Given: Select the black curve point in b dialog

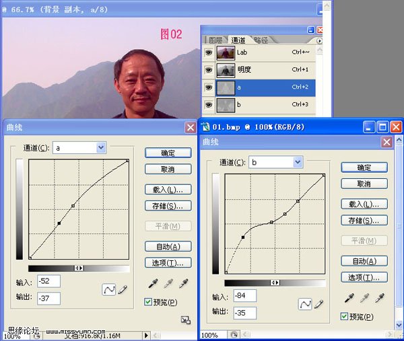Looking at the screenshot, I should coord(243,237).
